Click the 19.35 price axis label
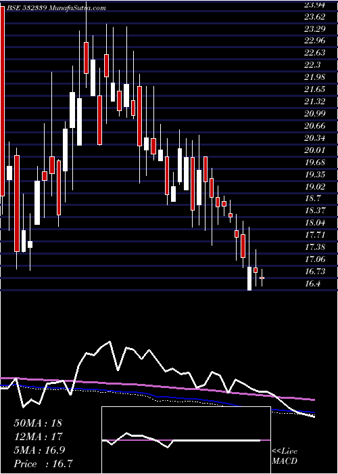Image resolution: width=338 pixels, height=474 pixels. pos(315,175)
